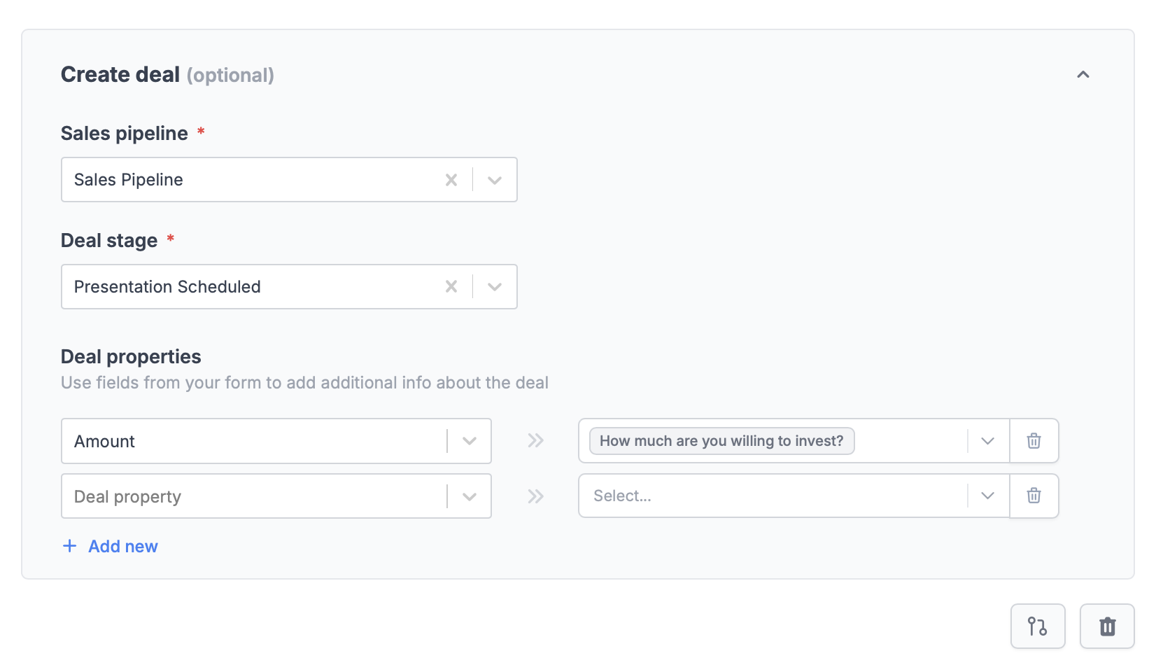Collapse the Create deal section

tap(1083, 74)
